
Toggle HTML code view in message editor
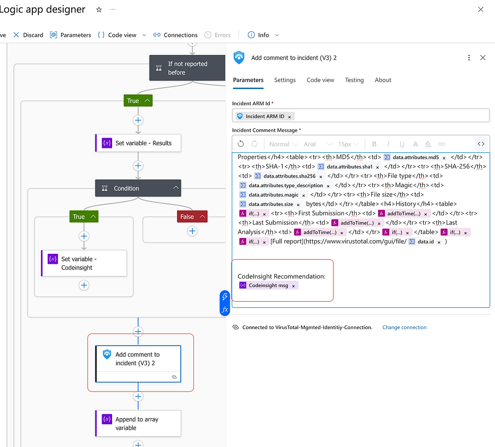481,144
